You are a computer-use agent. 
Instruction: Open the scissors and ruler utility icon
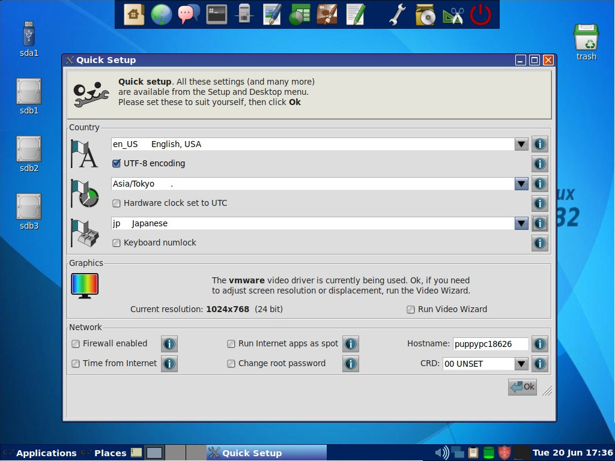(x=453, y=14)
